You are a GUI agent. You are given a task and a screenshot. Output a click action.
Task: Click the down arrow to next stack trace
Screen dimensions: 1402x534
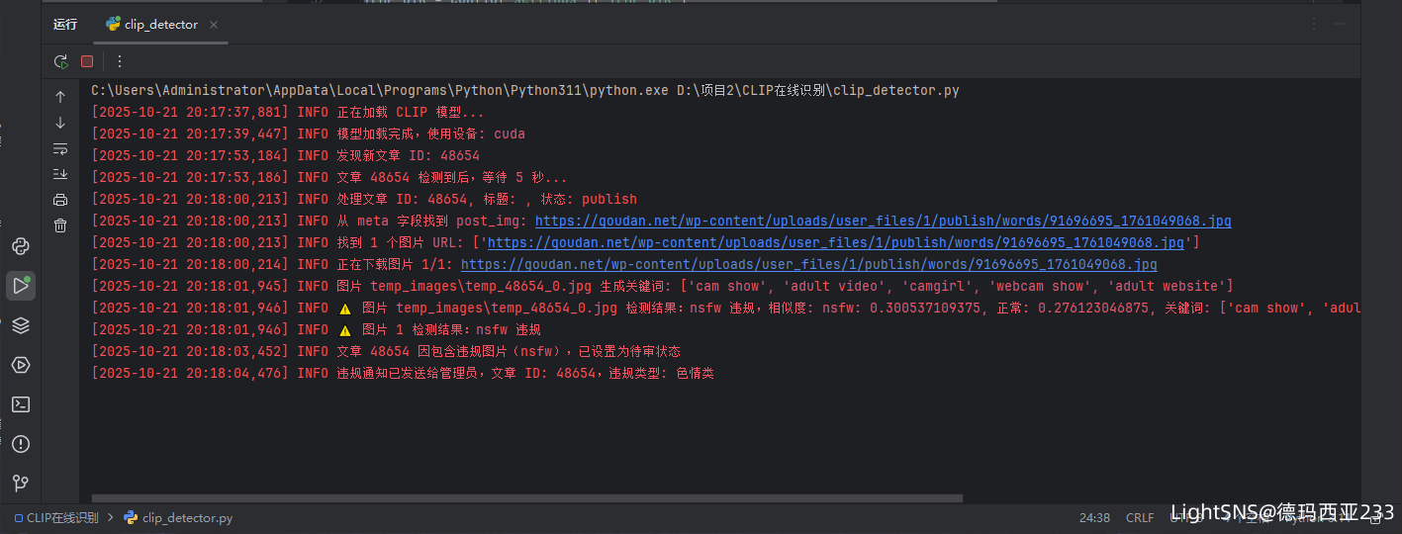tap(60, 123)
